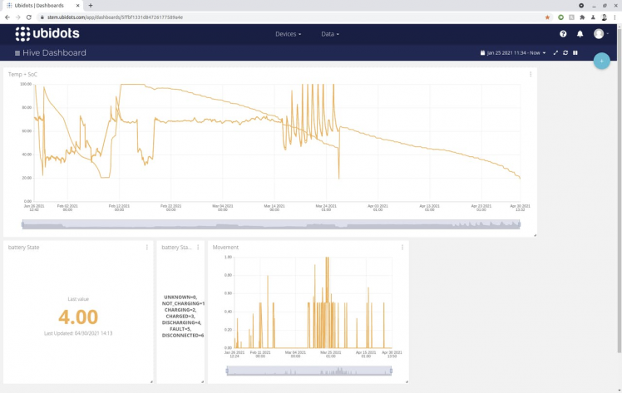Open the Temp + SoC widget options menu
622x393 pixels.
[531, 75]
